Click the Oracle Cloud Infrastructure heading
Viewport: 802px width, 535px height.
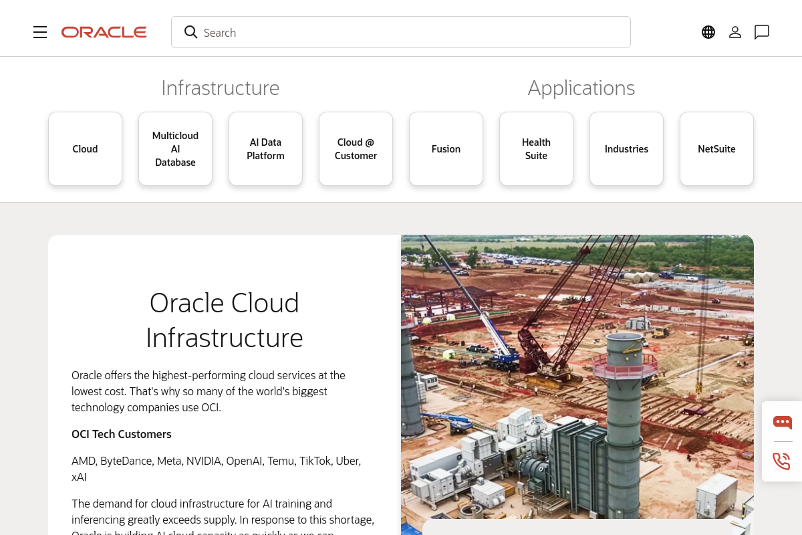point(225,320)
